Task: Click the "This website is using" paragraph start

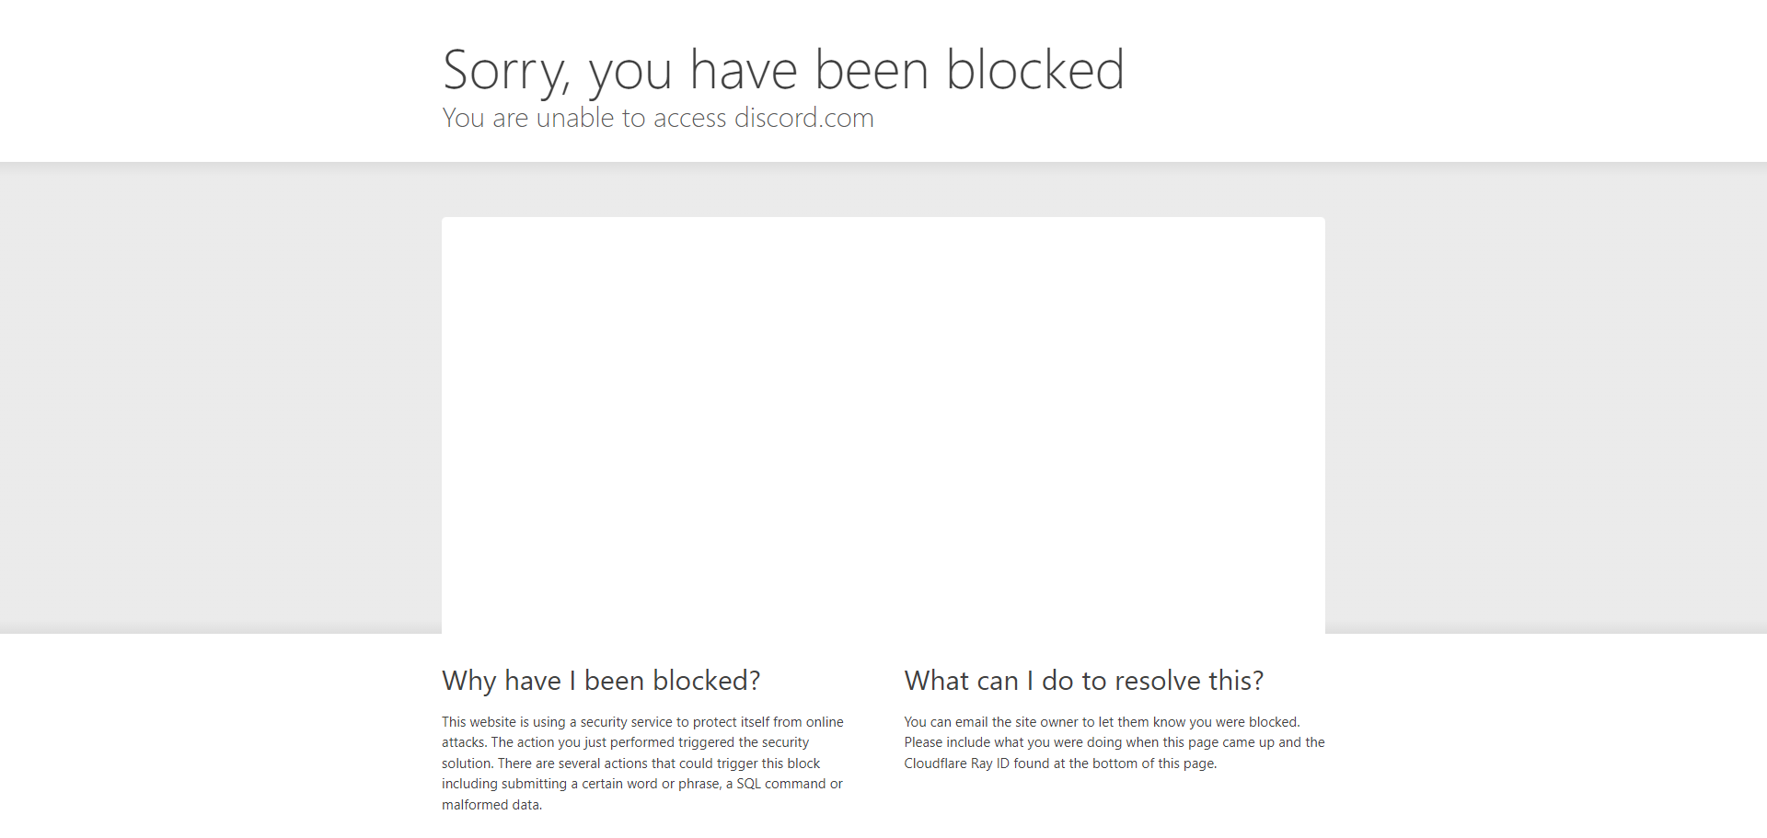Action: click(x=503, y=722)
